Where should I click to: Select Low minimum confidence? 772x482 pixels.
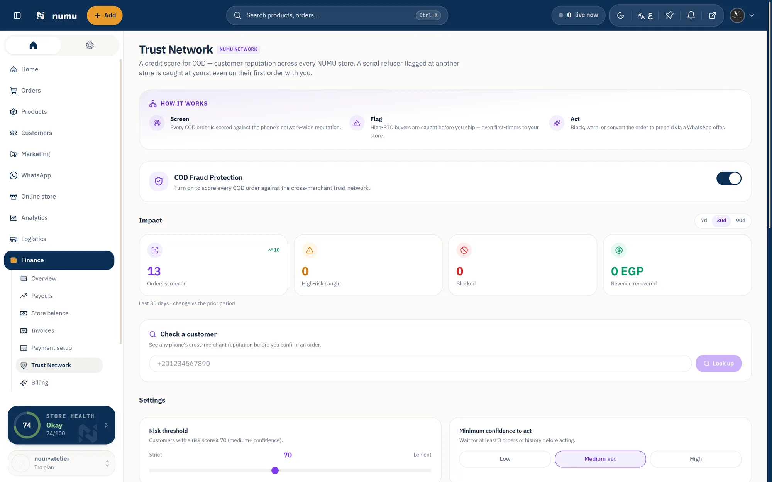click(505, 459)
